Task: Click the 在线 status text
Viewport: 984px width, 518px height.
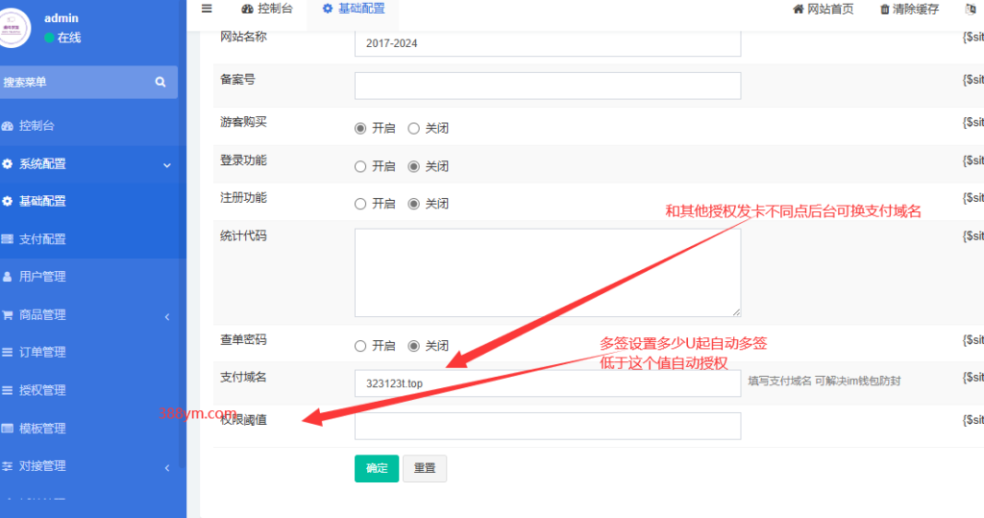Action: click(69, 37)
